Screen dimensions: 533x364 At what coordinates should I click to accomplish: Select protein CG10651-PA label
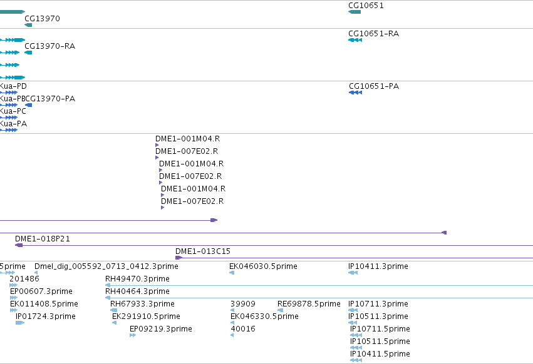[x=374, y=86]
